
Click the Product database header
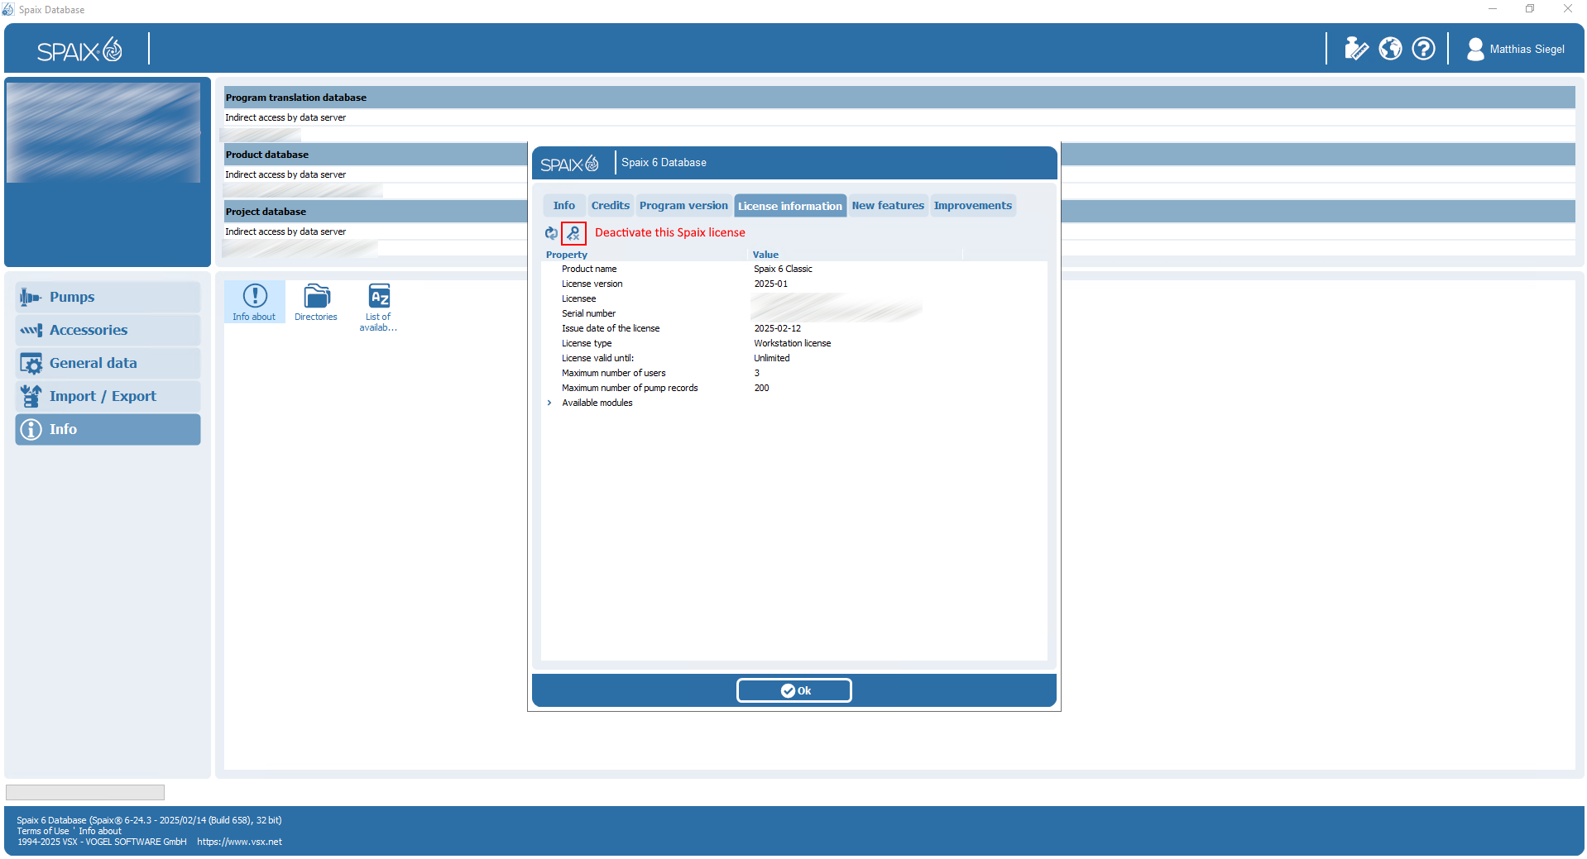[x=376, y=155]
